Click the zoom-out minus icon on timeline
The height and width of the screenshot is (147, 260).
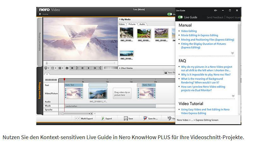point(61,114)
